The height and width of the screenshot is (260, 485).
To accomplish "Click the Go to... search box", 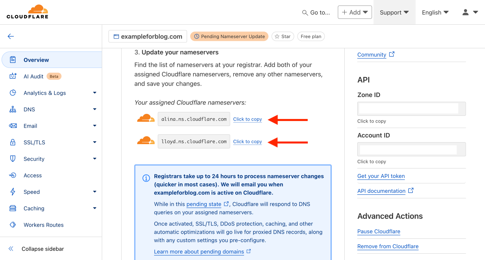I will pyautogui.click(x=316, y=13).
